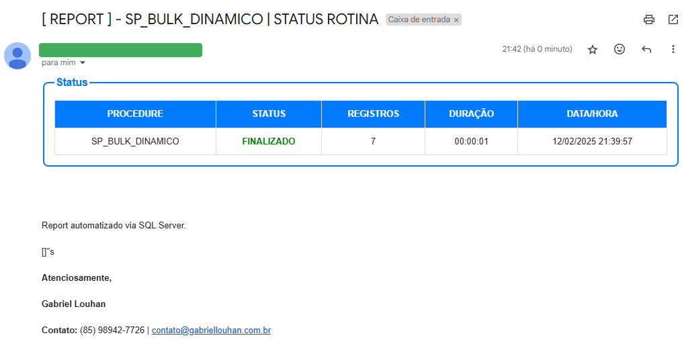Viewport: 682px width, 348px height.
Task: Click the SP_BULK_DINAMICO procedure cell
Action: click(x=135, y=142)
